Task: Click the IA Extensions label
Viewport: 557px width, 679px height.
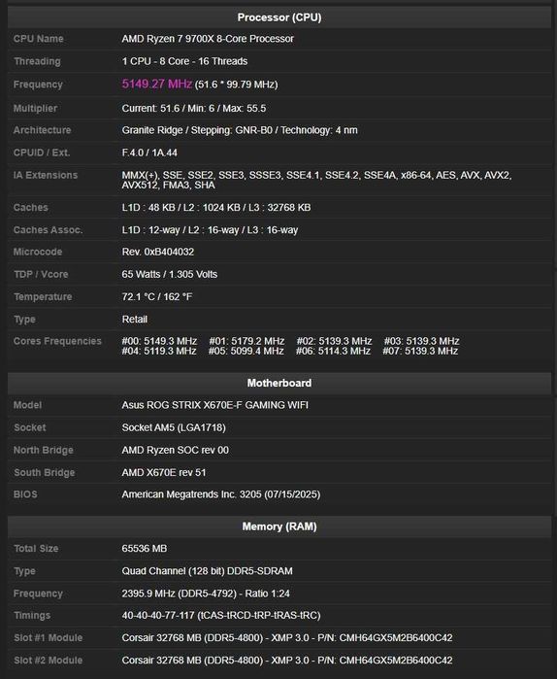Action: (46, 175)
